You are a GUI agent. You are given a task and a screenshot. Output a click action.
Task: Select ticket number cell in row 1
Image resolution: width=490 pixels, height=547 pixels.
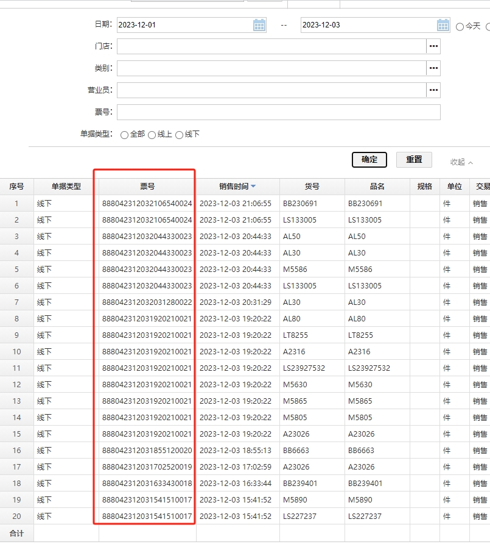pos(147,204)
